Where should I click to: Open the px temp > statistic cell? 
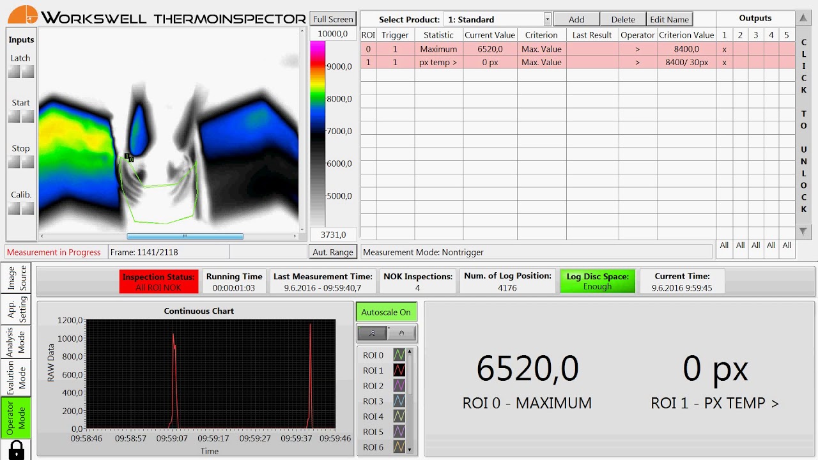pos(438,63)
